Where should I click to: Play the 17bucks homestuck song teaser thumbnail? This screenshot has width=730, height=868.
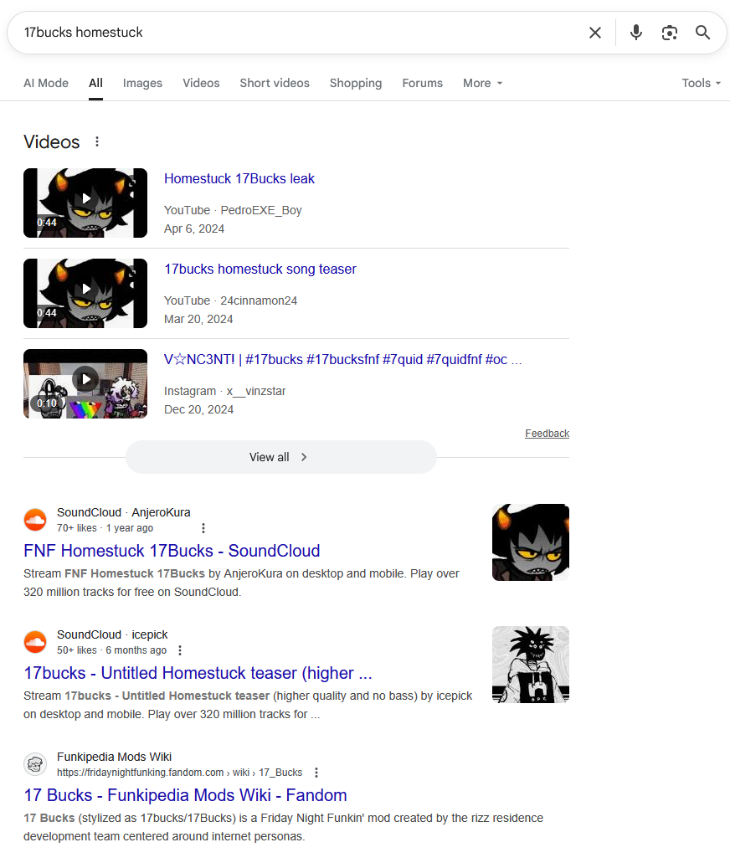pos(85,294)
